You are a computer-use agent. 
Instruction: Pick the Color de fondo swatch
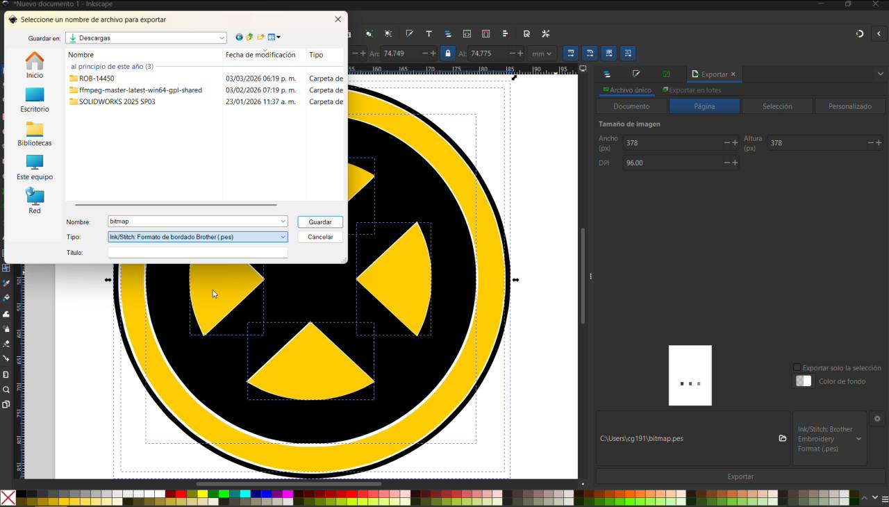pyautogui.click(x=804, y=381)
